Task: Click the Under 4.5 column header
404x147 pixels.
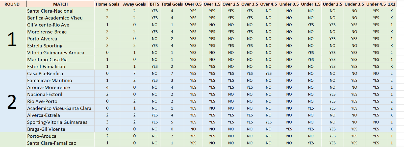Action: (376, 4)
